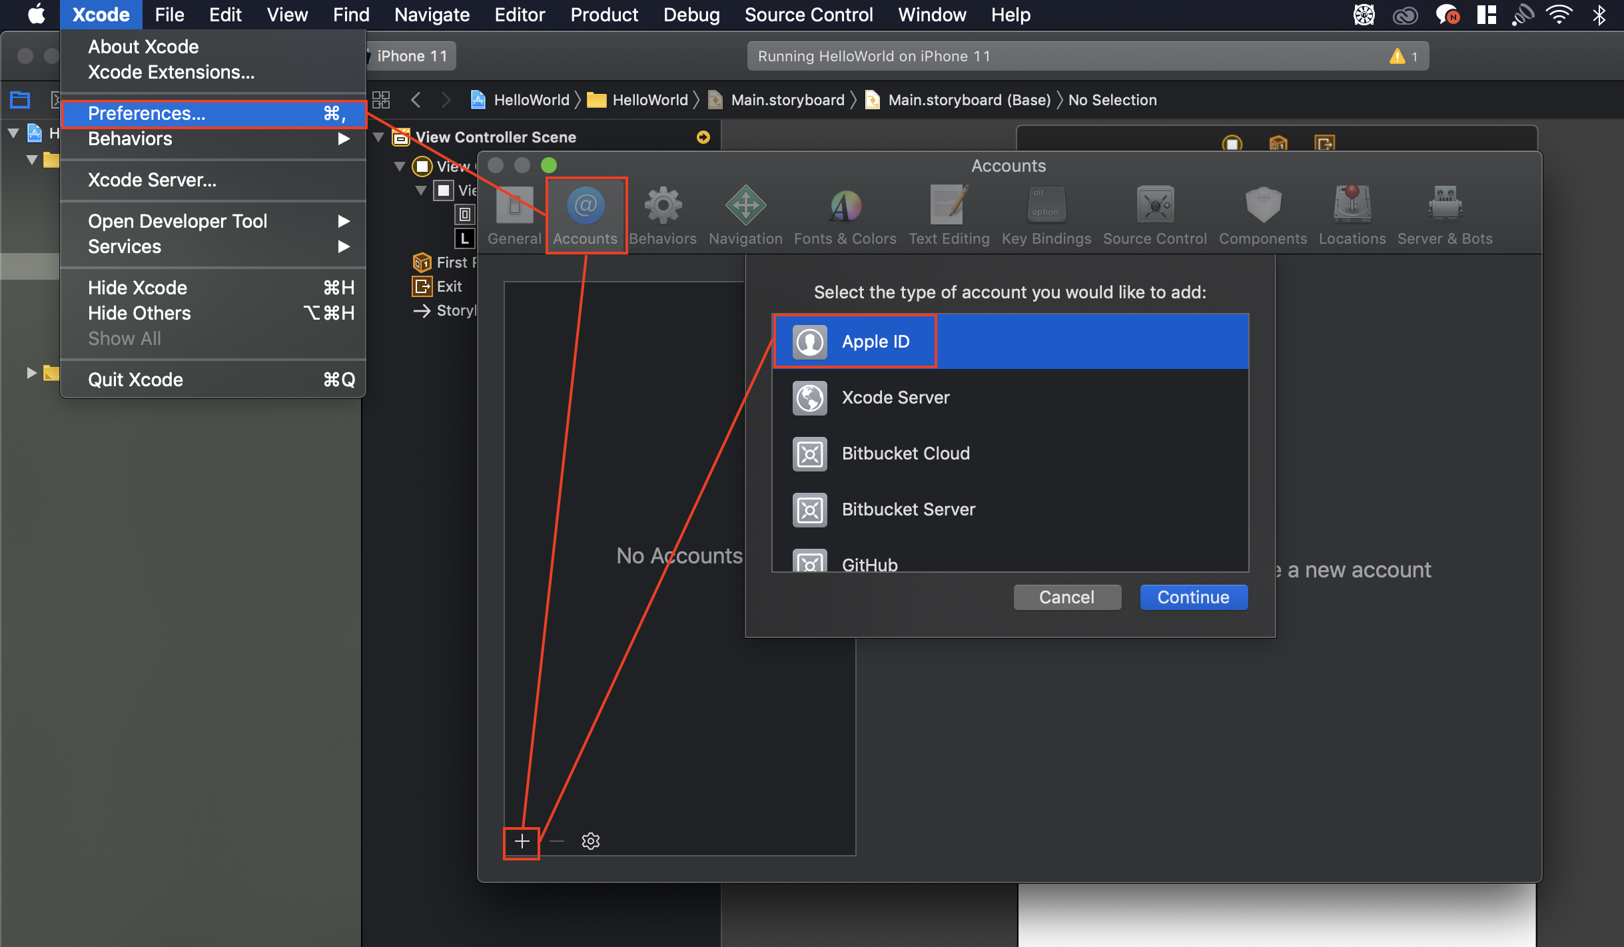Select the Bitbucket Server account type
Image resolution: width=1624 pixels, height=947 pixels.
coord(1011,509)
